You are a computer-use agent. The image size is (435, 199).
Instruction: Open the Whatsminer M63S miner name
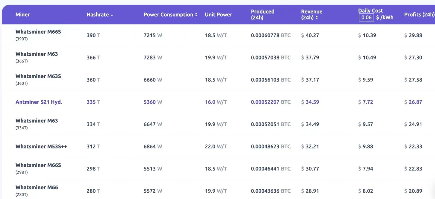tap(38, 76)
